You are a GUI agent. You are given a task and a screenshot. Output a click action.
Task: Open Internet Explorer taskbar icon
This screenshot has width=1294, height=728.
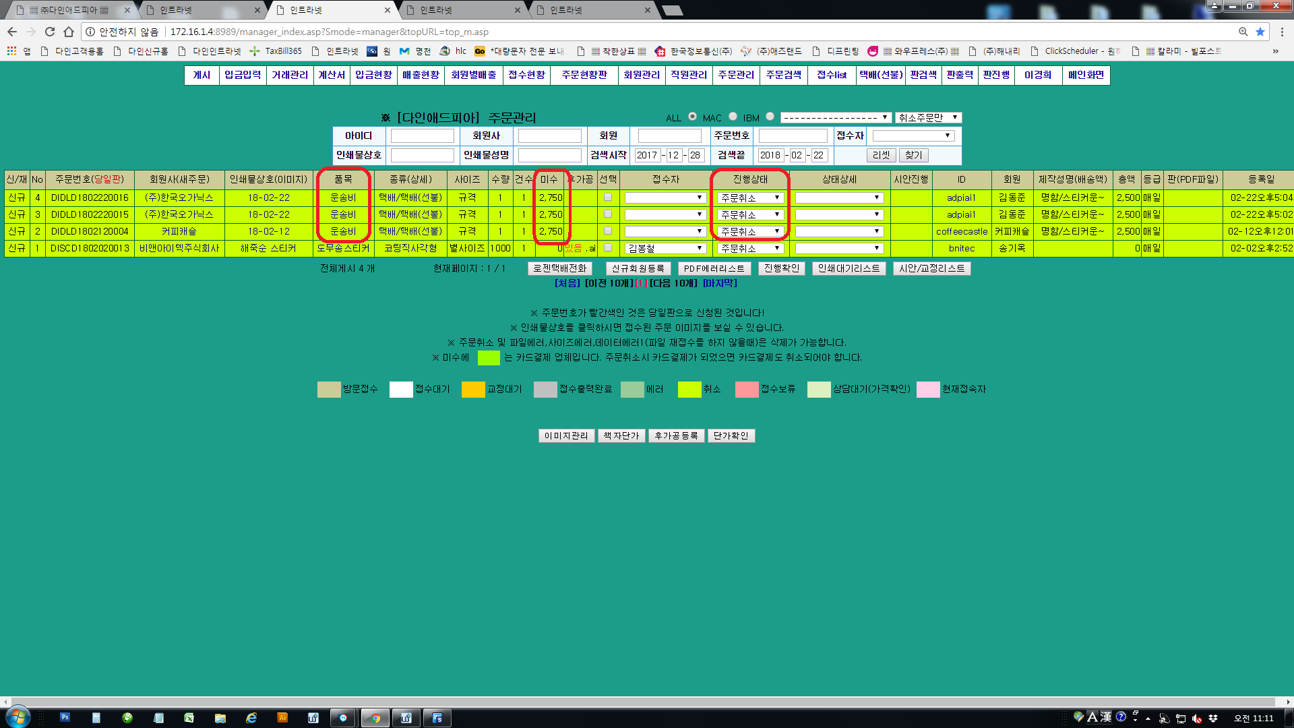tap(251, 718)
